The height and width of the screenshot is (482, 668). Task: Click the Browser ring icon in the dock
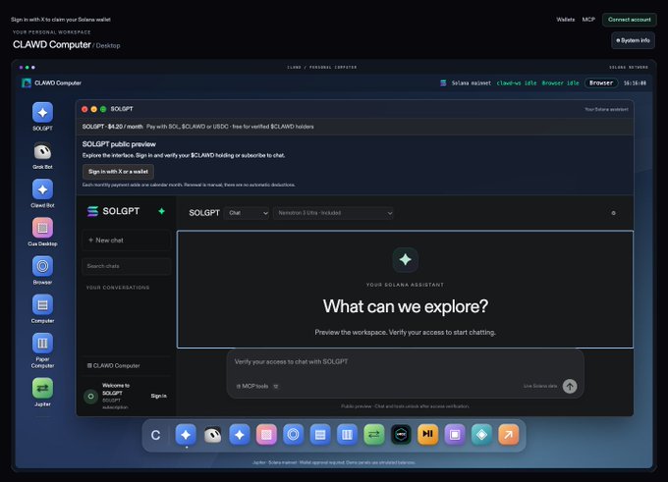coord(293,434)
